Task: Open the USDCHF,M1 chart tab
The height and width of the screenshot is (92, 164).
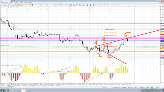Action: 24,86
